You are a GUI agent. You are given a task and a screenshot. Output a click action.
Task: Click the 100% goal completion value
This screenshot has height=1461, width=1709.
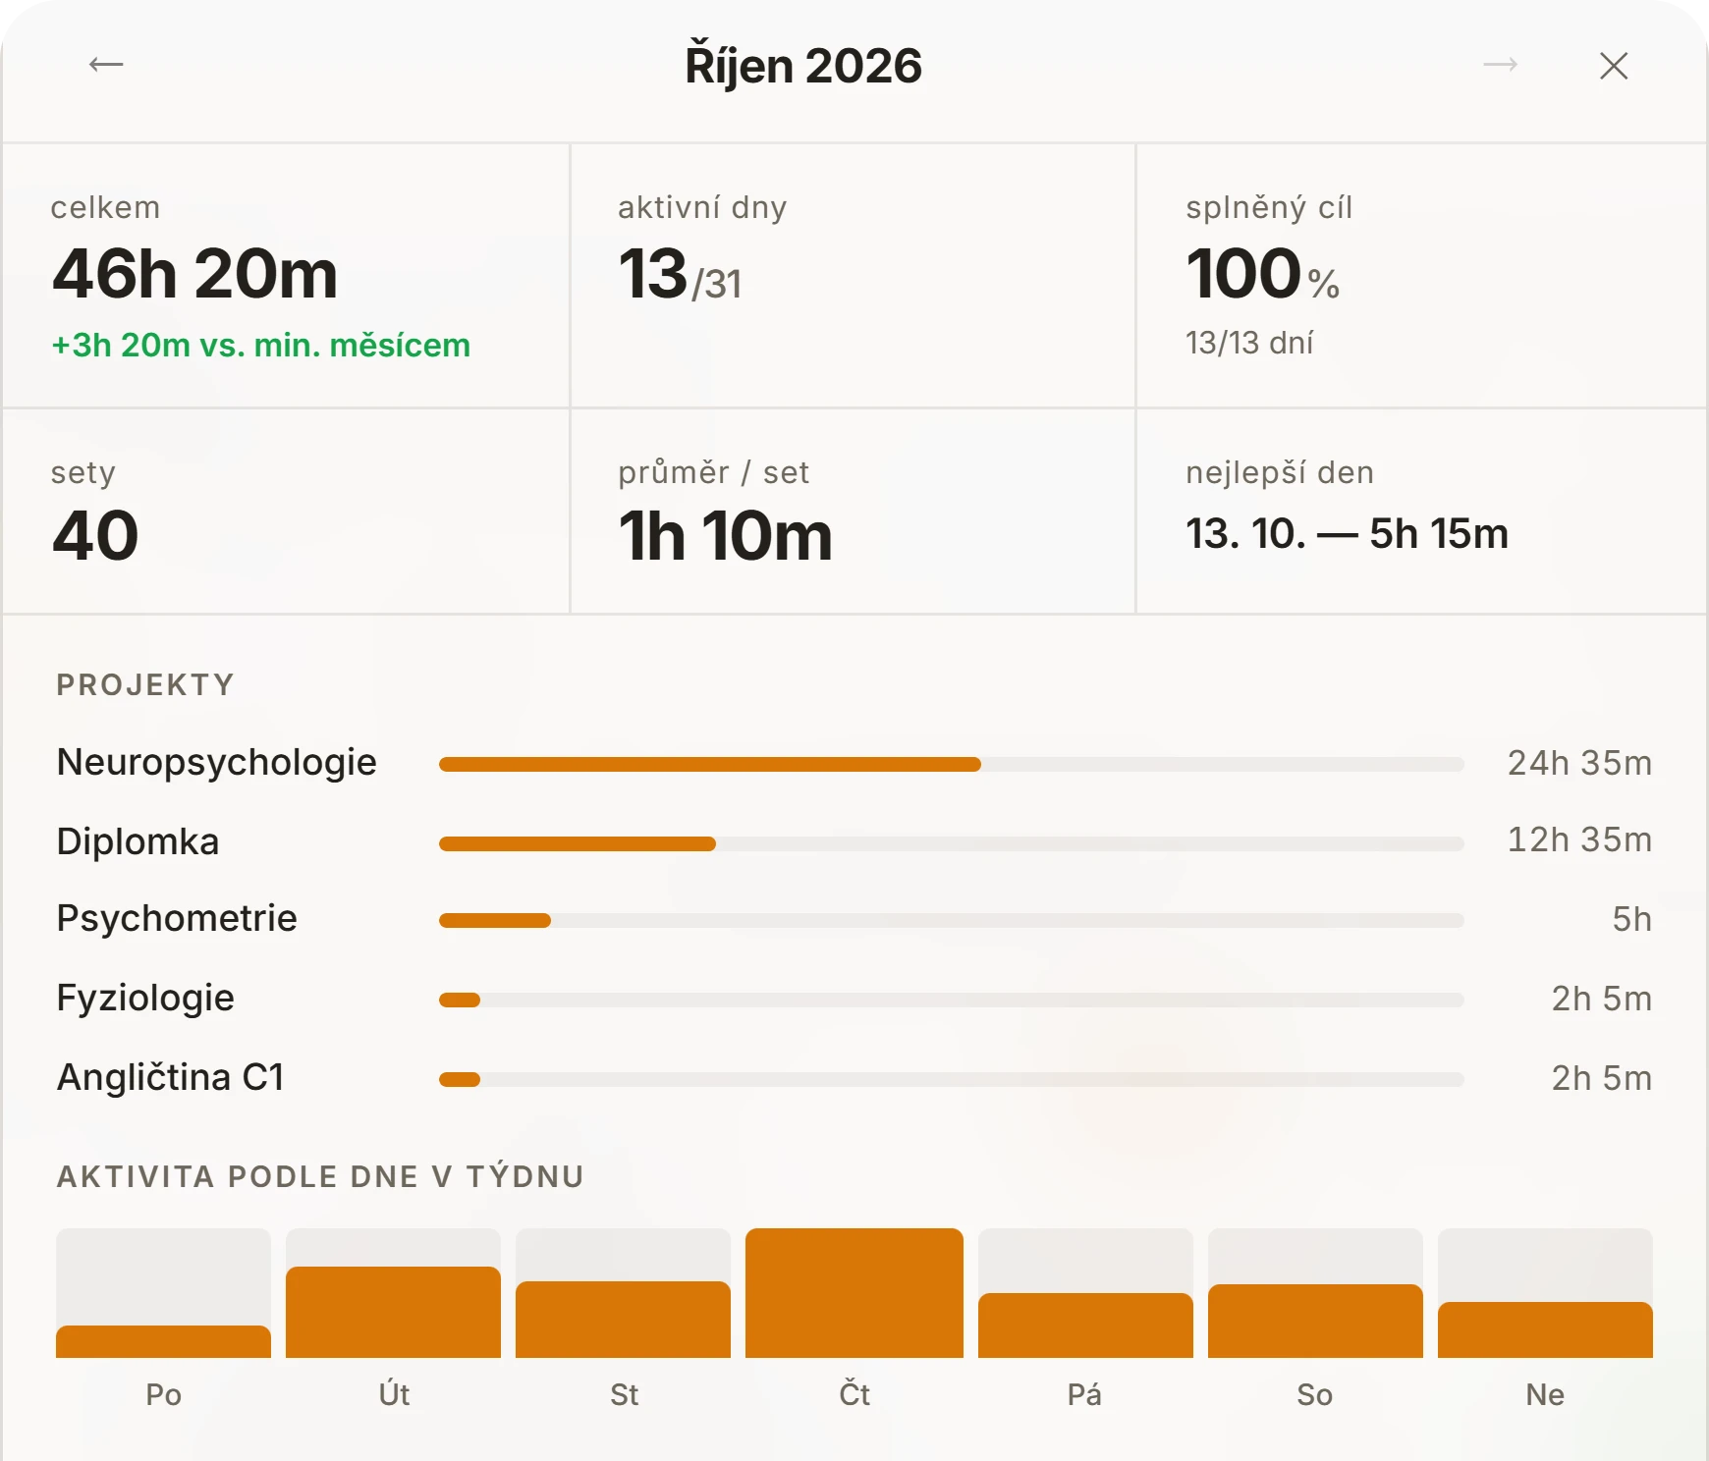[1263, 273]
